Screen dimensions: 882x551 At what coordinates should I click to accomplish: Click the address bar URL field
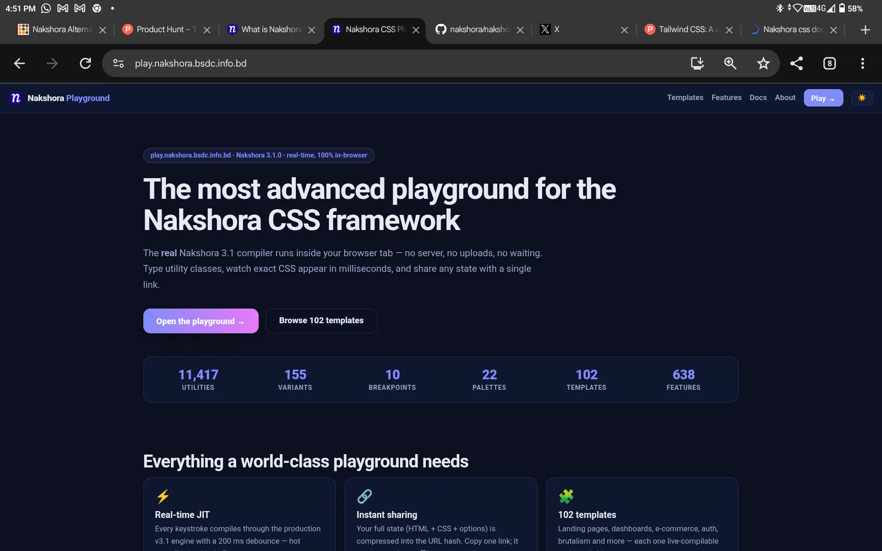pyautogui.click(x=404, y=63)
